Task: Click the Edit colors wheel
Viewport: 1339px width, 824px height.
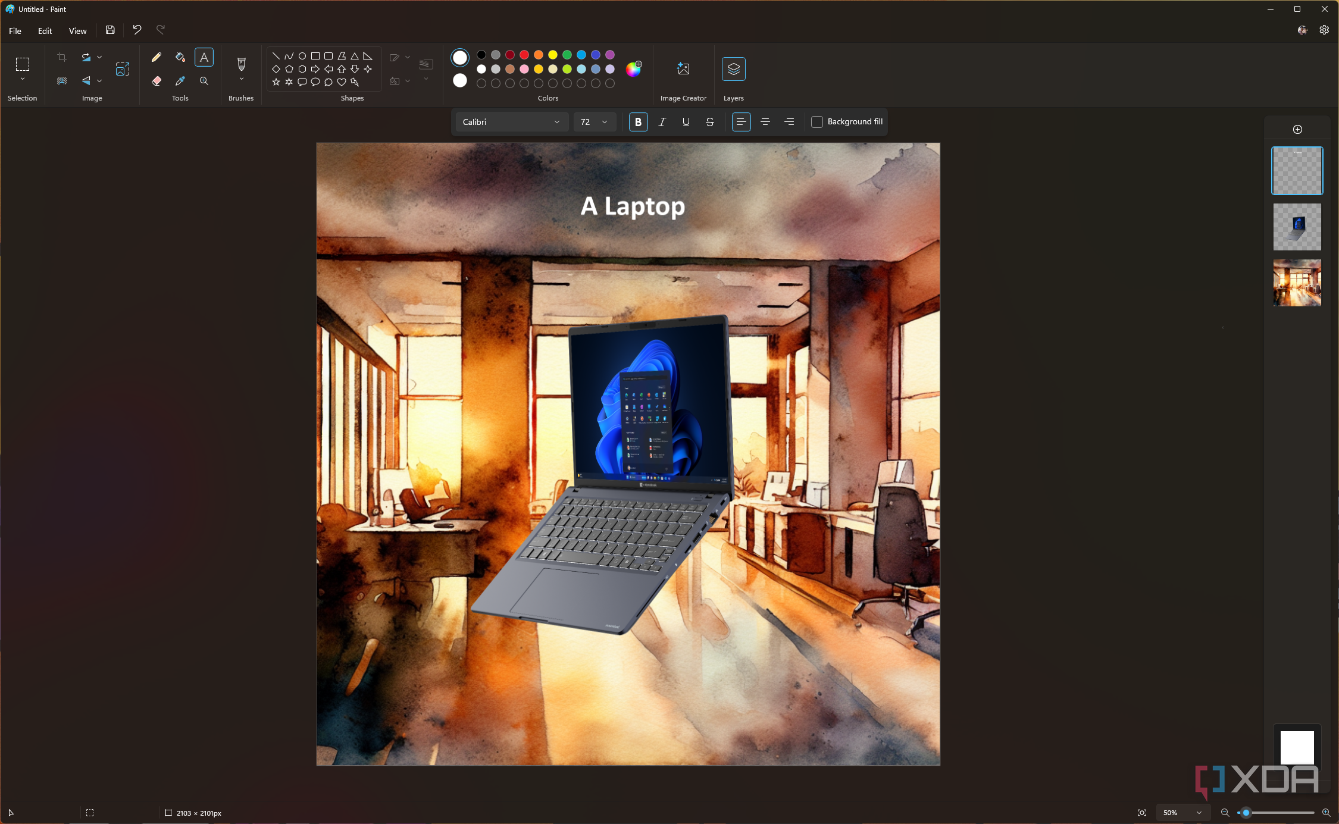Action: (x=633, y=69)
